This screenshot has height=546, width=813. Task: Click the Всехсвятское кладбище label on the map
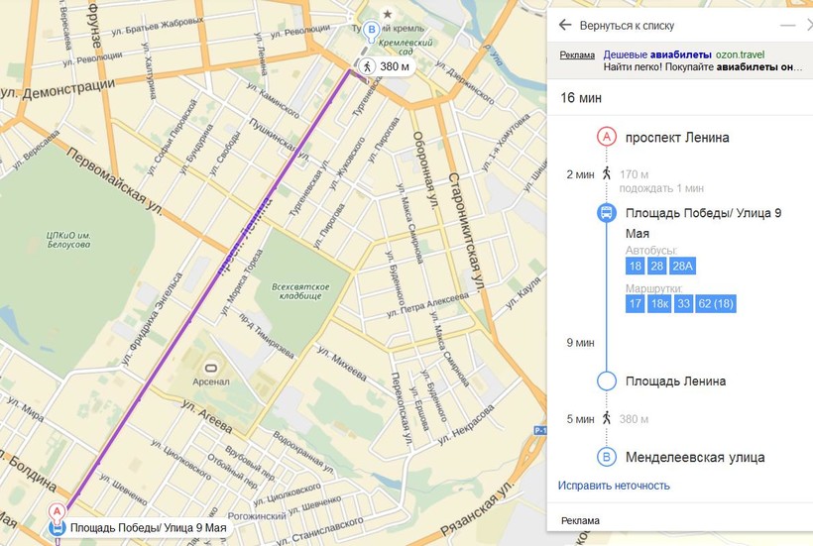300,291
